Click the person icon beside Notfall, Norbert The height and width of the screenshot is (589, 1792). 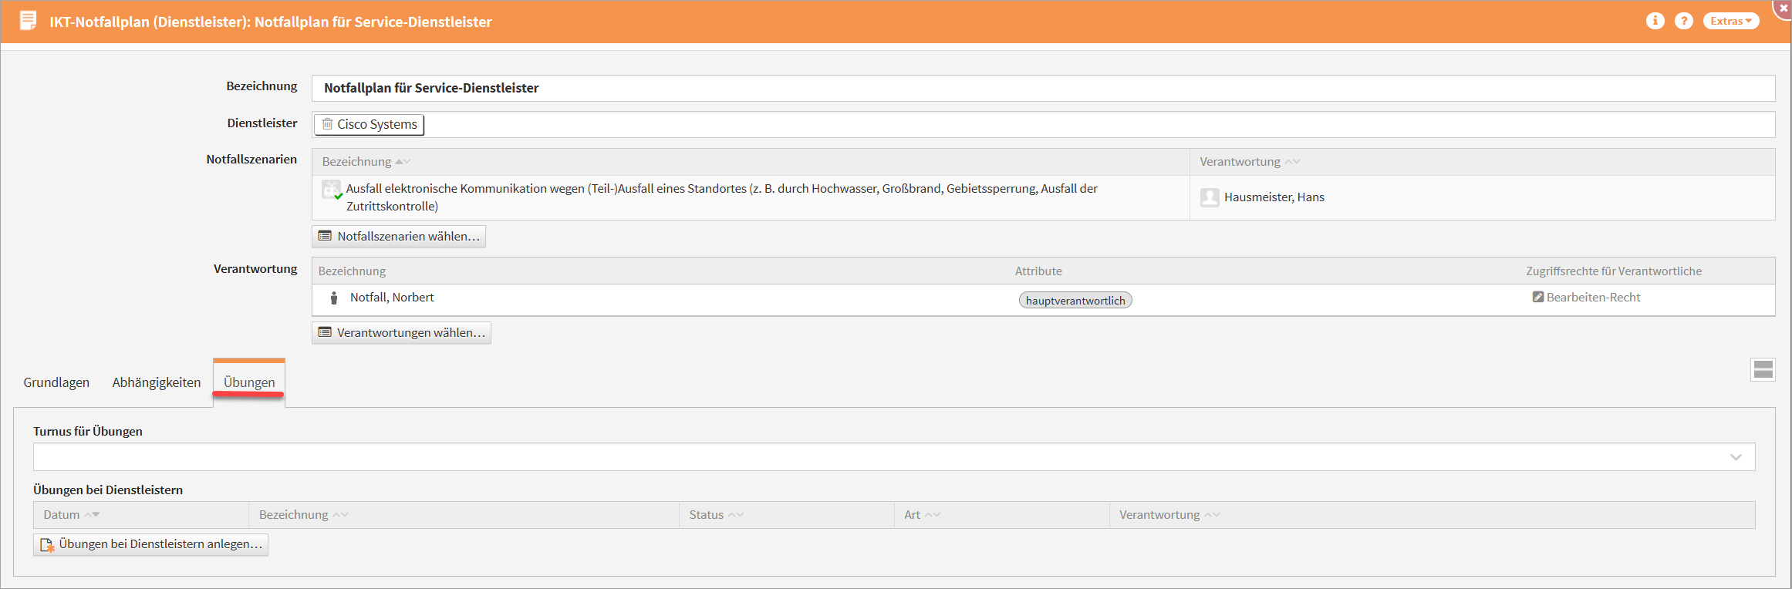pos(334,298)
